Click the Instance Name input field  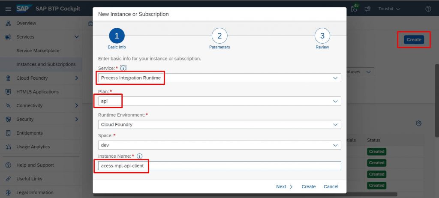219,165
